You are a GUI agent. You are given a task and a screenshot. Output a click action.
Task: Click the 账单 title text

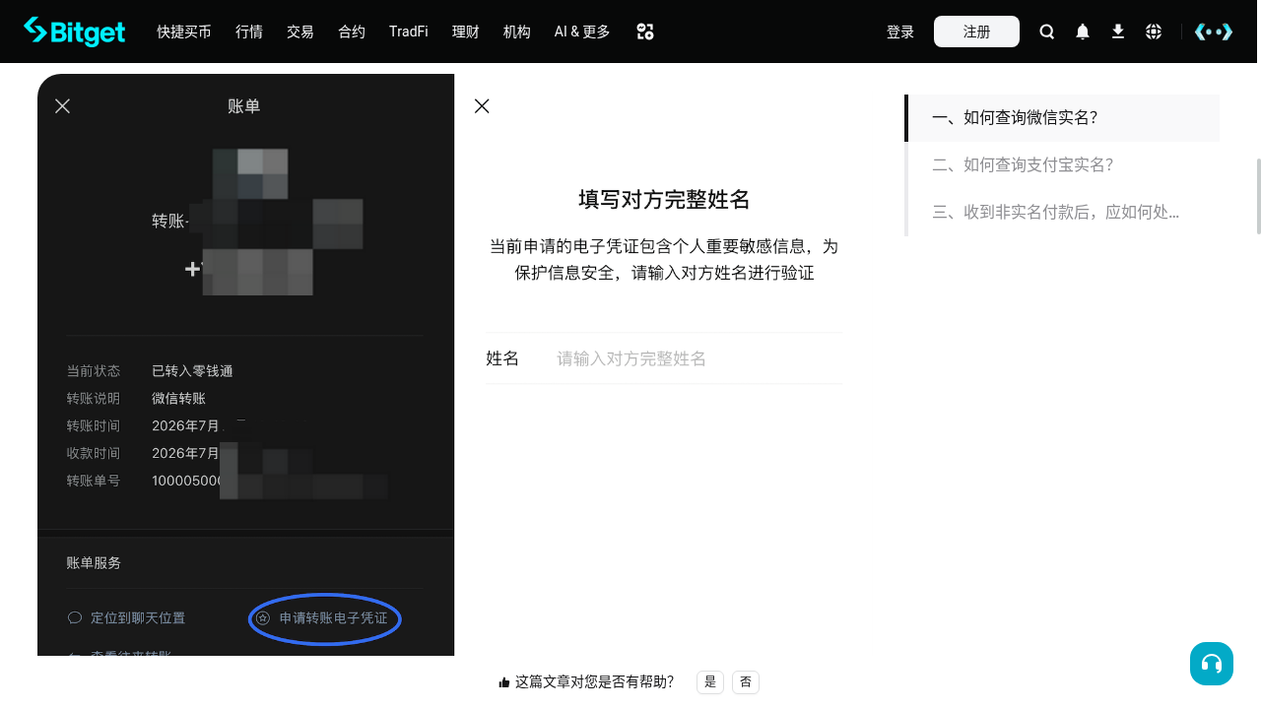point(244,106)
